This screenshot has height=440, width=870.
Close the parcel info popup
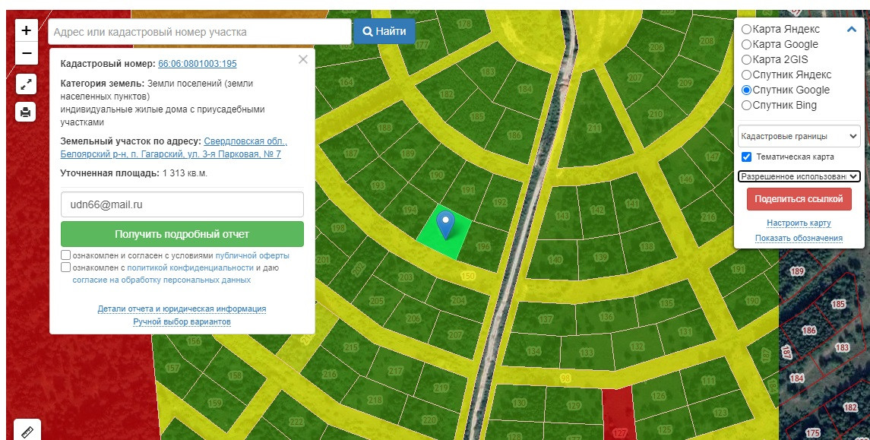click(303, 59)
